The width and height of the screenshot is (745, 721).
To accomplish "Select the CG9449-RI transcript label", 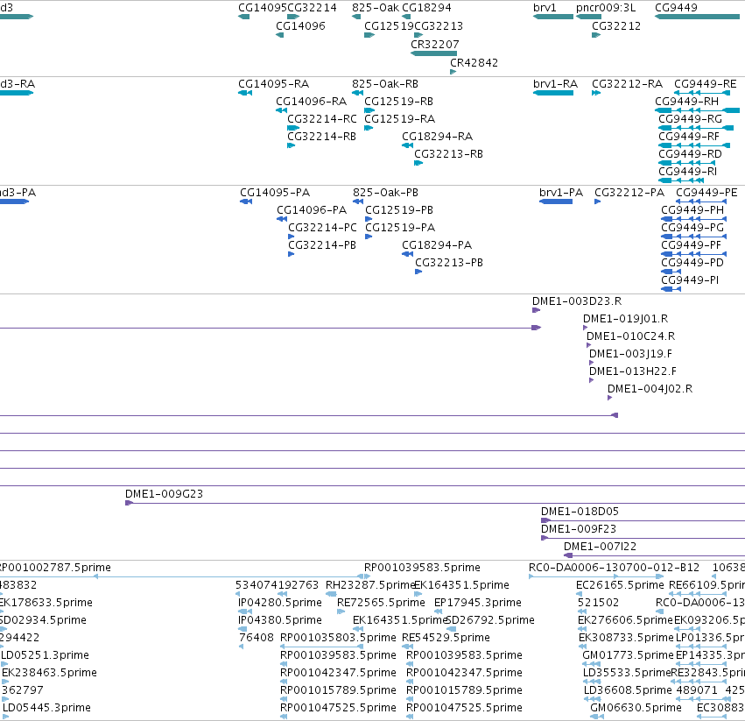I will pos(687,171).
